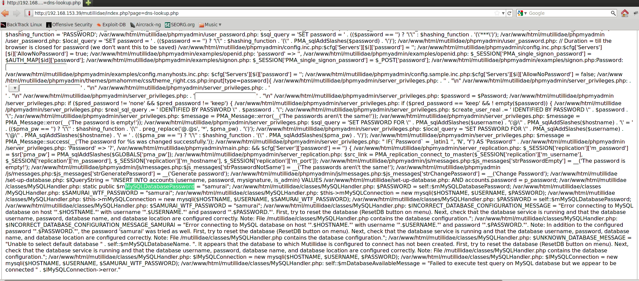Open a new tab with the plus icon

(x=88, y=3)
